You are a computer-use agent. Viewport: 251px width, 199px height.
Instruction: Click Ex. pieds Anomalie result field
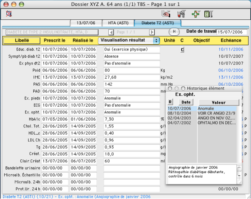(132, 98)
